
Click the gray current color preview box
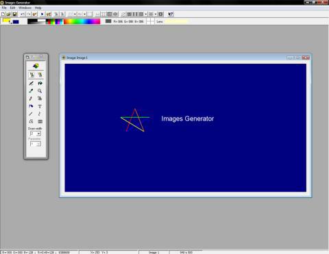click(x=108, y=21)
